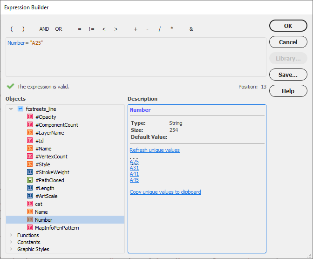313x259 pixels.
Task: Click the boolean icon beside #PathClosed
Action: click(30, 180)
